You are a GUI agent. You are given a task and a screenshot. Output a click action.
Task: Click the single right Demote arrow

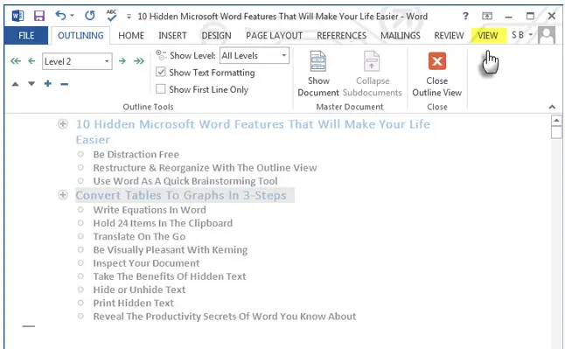tap(122, 61)
